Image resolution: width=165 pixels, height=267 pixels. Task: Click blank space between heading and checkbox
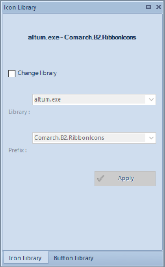point(82,55)
